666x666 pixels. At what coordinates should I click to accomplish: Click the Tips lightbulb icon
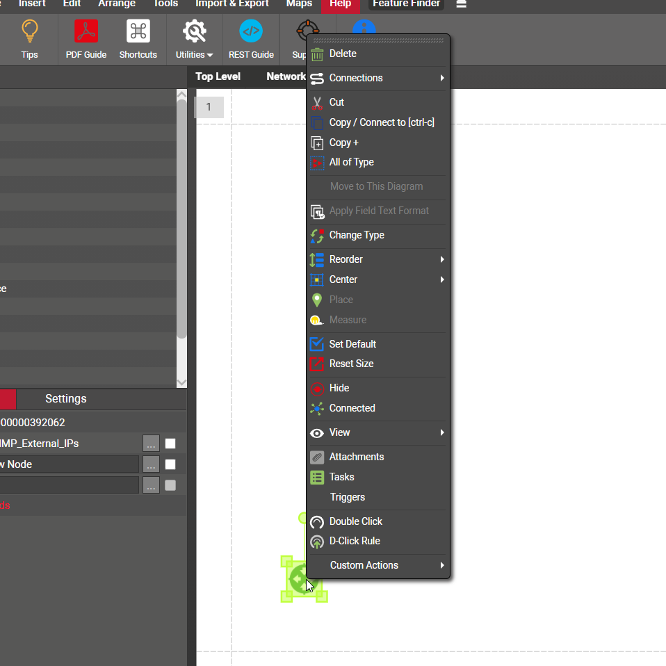coord(29,32)
